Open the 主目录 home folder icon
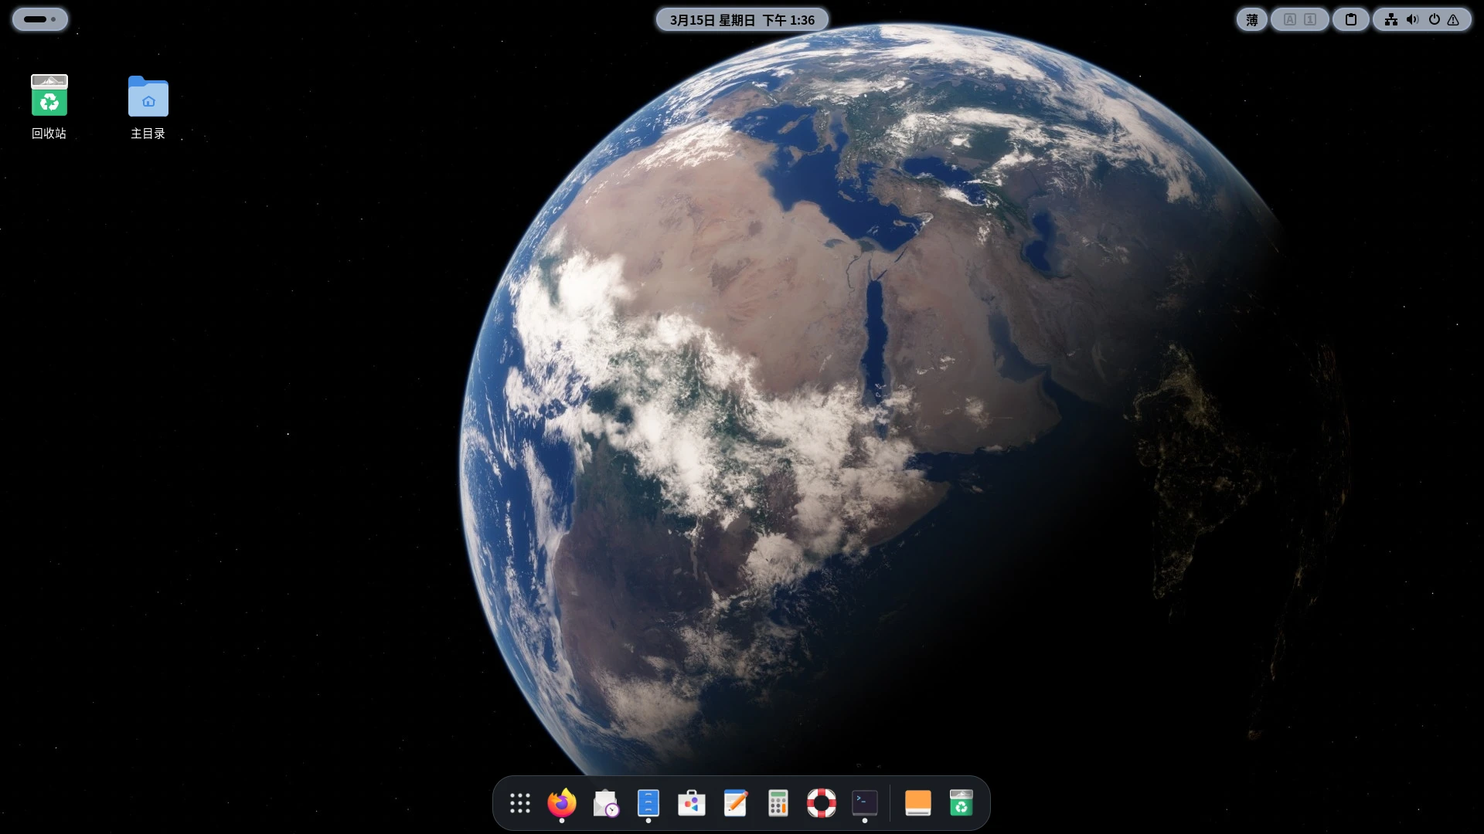 click(x=148, y=97)
